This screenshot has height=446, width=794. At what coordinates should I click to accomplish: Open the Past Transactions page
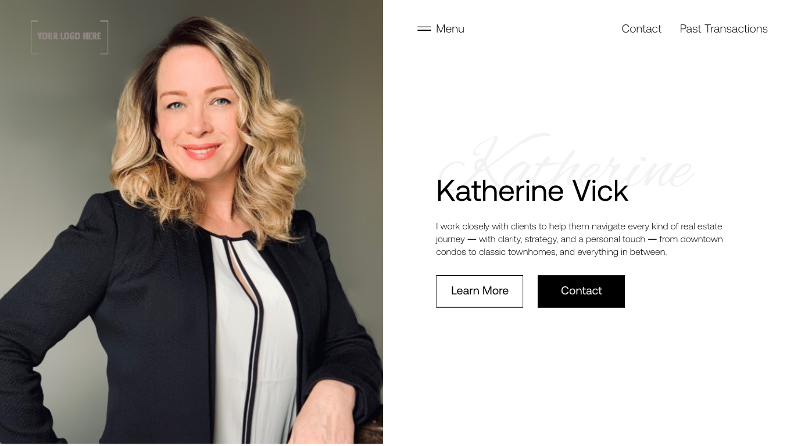[x=724, y=28]
